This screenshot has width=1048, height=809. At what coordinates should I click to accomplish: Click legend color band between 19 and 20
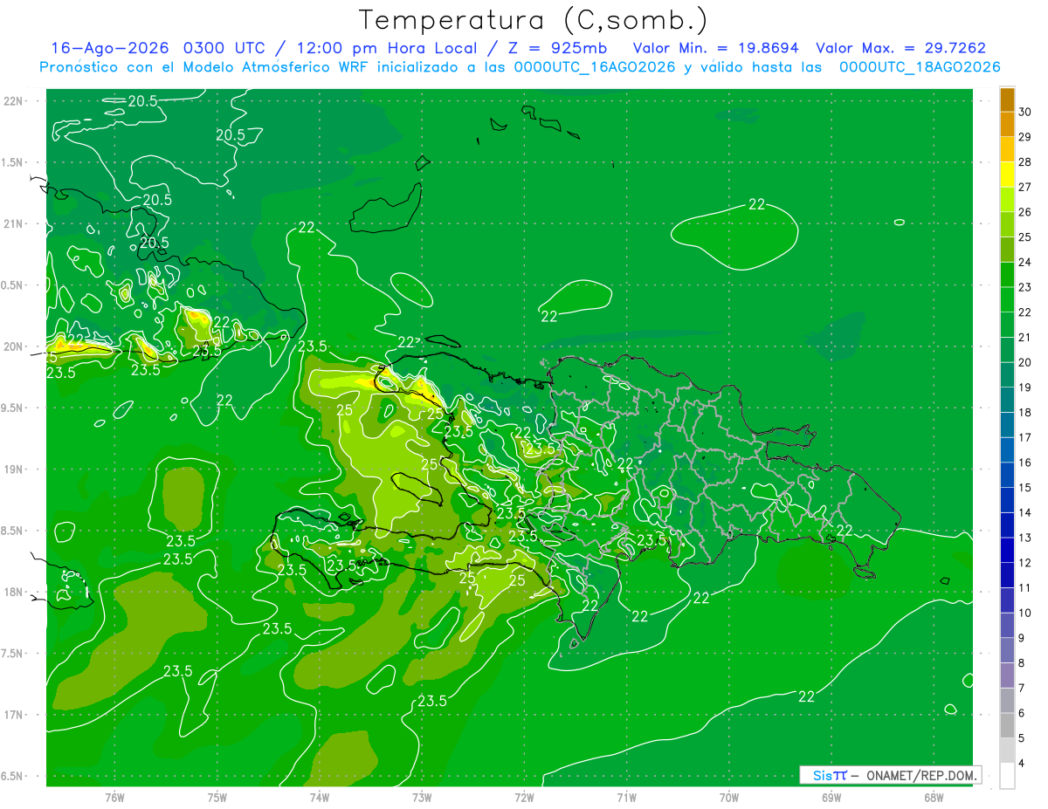click(x=1007, y=374)
